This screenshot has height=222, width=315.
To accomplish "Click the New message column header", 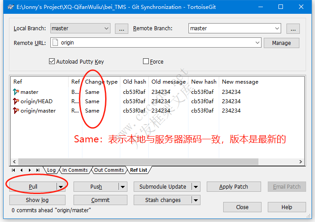I will [x=240, y=81].
